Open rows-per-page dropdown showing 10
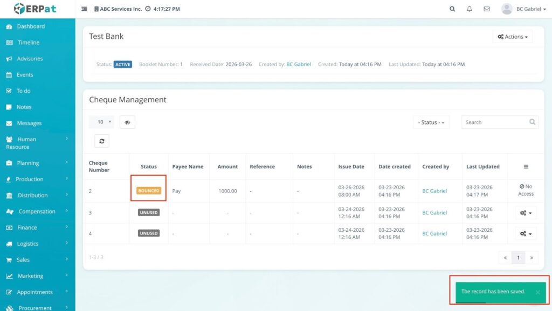The image size is (552, 311). point(101,122)
